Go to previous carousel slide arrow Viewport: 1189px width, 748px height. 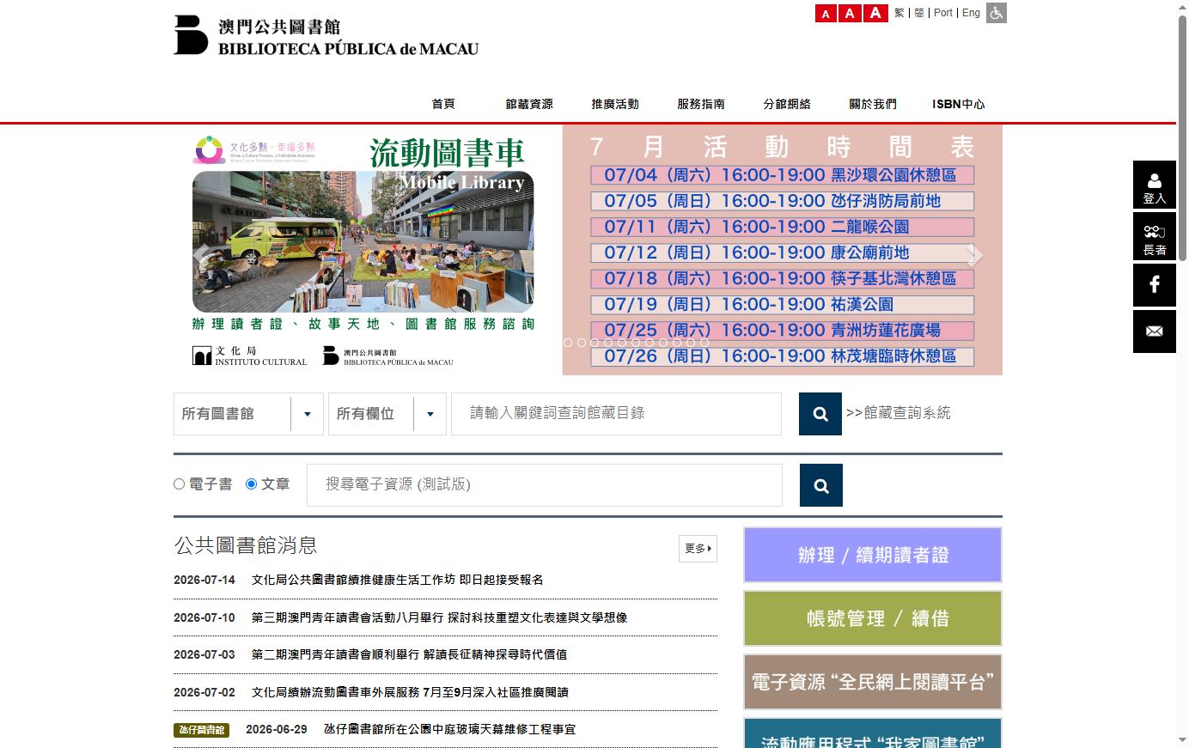click(x=202, y=255)
